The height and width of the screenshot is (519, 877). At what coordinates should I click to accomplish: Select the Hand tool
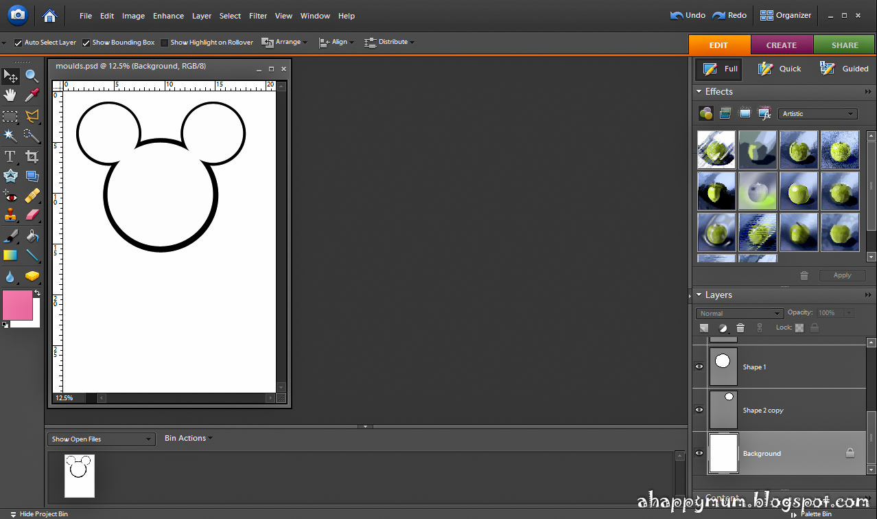[x=10, y=95]
